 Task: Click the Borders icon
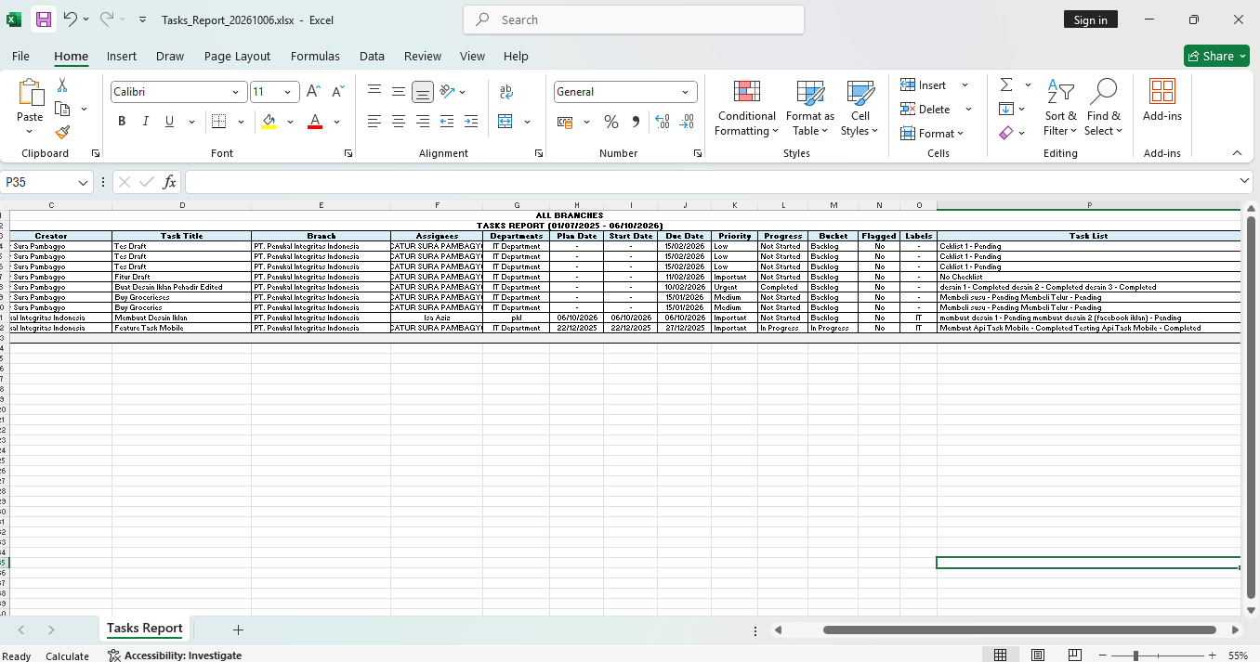[219, 122]
